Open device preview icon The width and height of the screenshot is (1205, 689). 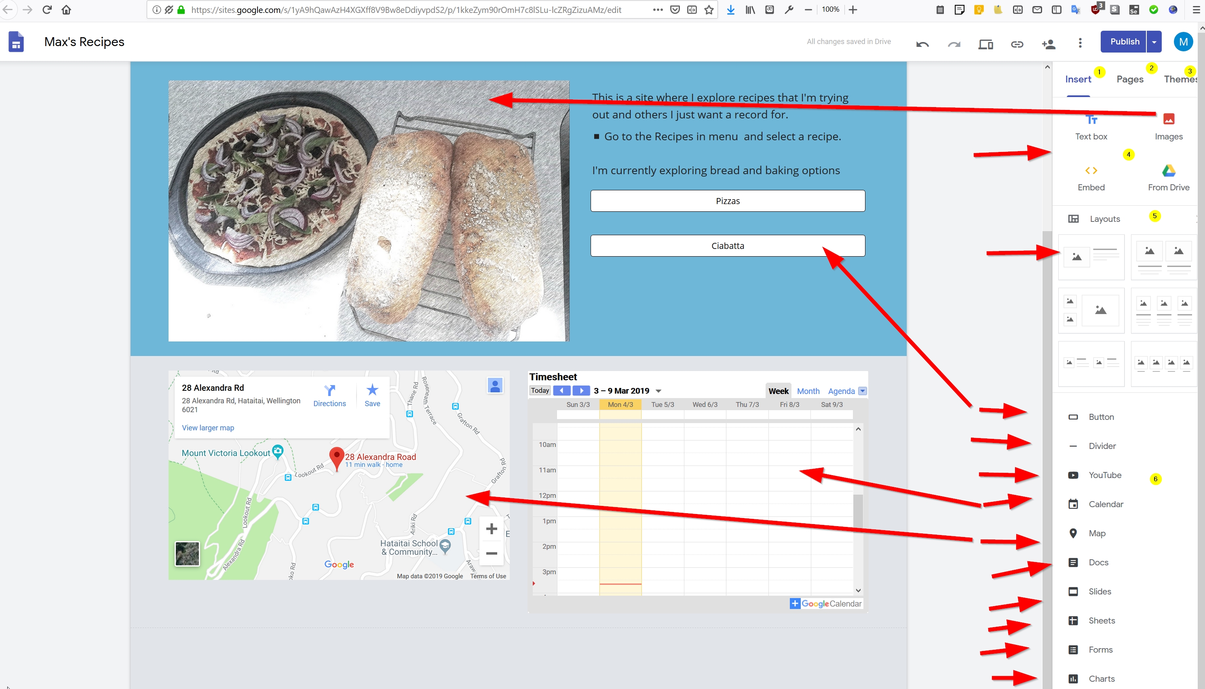point(986,44)
